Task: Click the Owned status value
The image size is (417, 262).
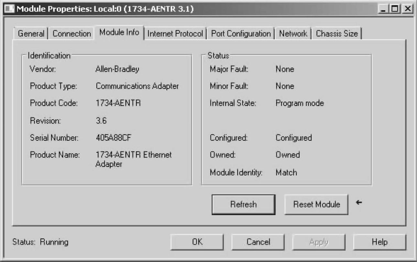Action: pyautogui.click(x=288, y=155)
